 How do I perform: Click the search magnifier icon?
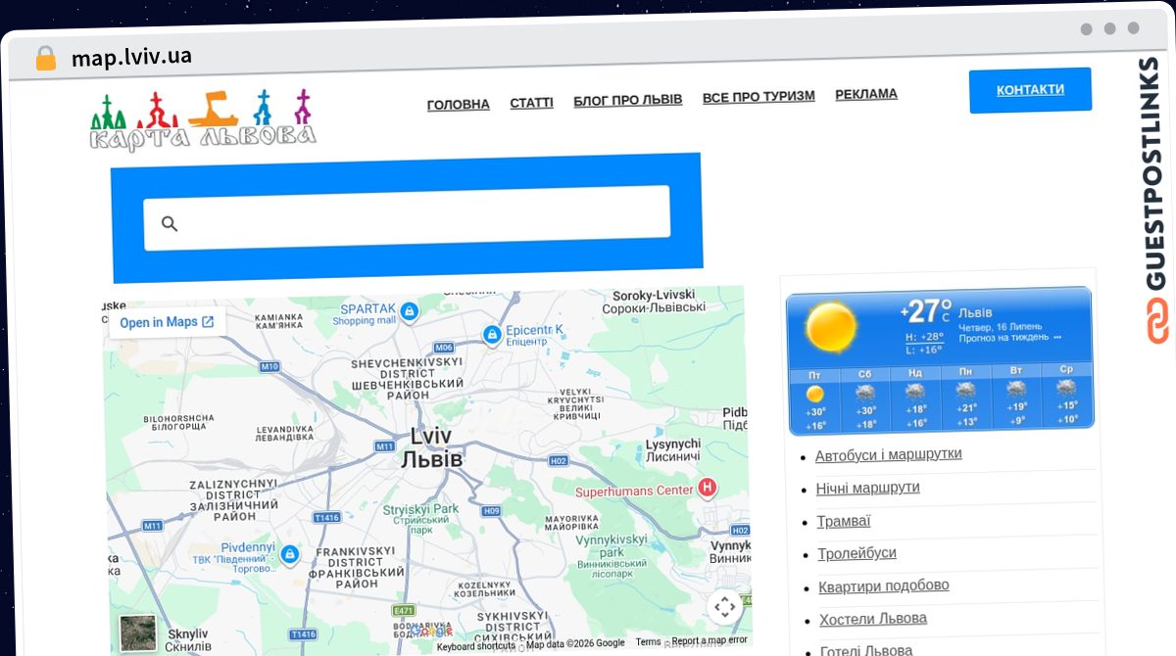coord(170,223)
